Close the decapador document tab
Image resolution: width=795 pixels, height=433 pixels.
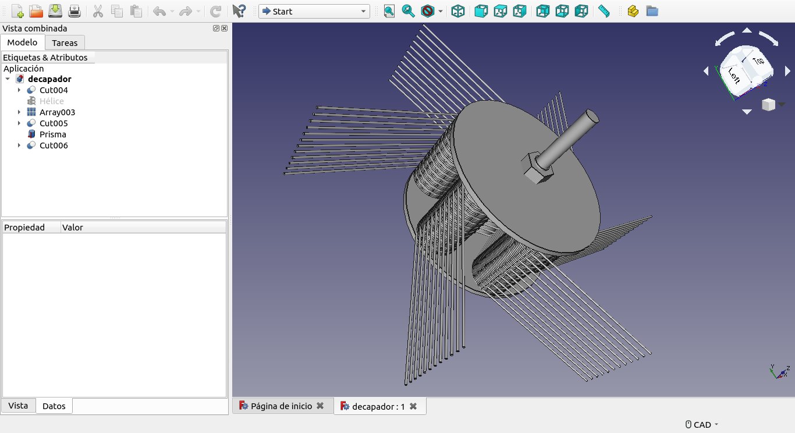click(413, 406)
